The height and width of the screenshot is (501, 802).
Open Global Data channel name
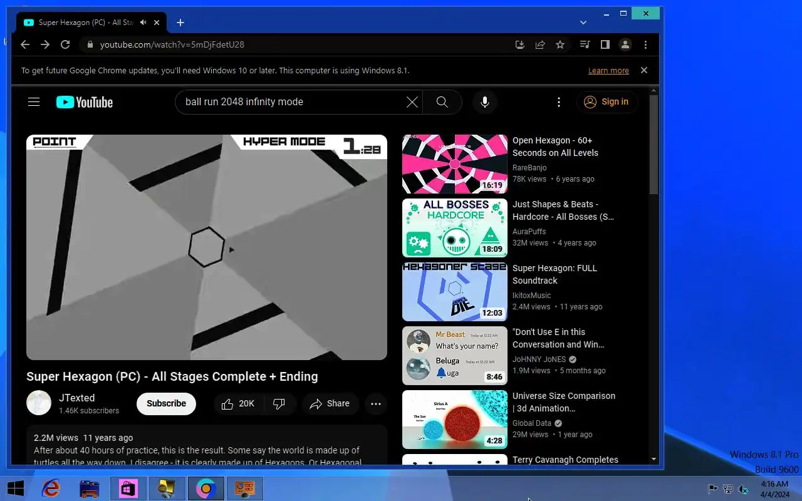pos(532,423)
